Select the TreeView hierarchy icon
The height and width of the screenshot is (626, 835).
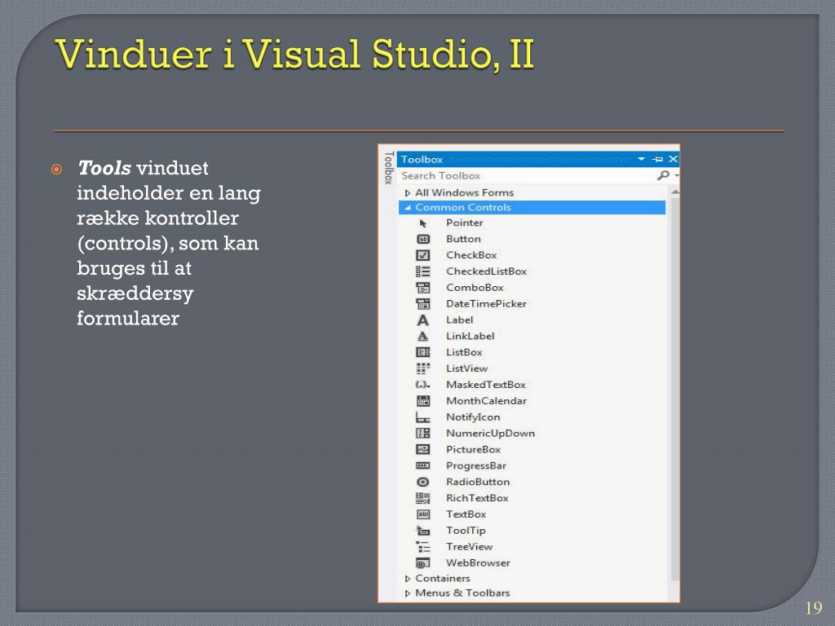[x=423, y=547]
